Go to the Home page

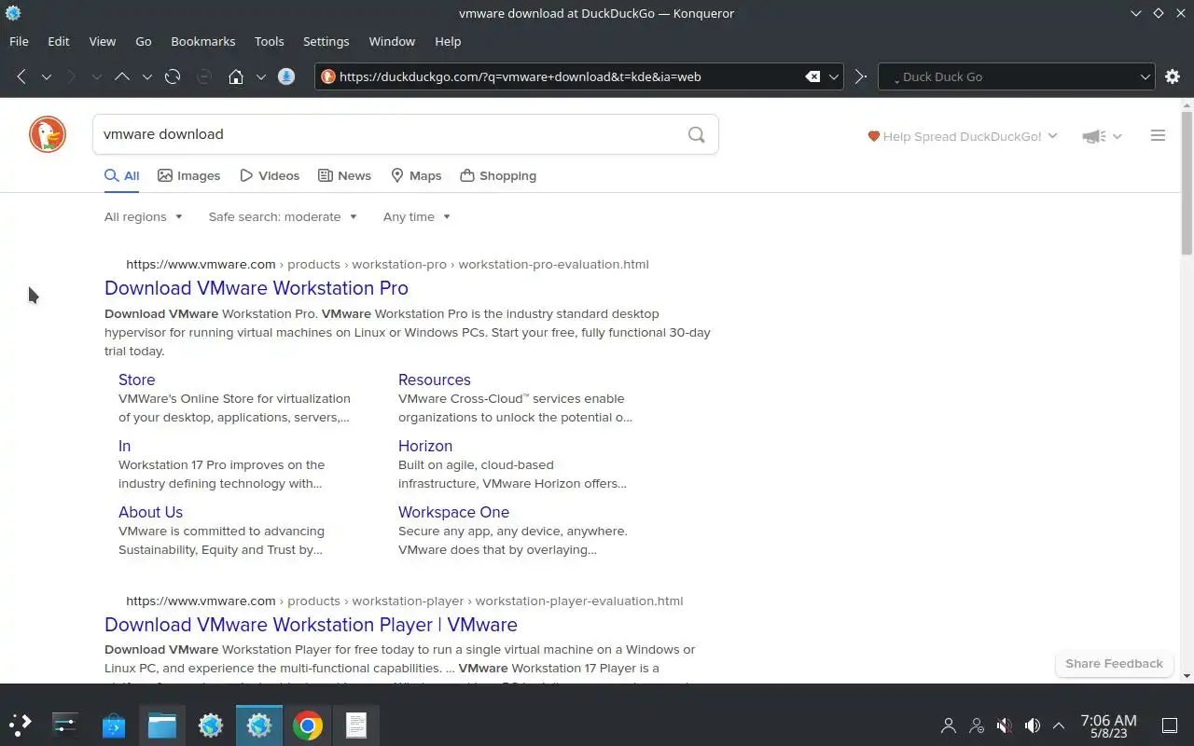(236, 76)
